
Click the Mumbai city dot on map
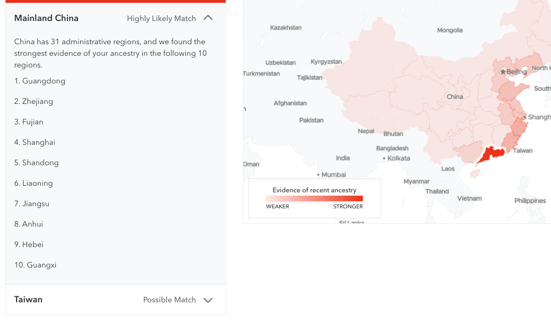(x=318, y=175)
